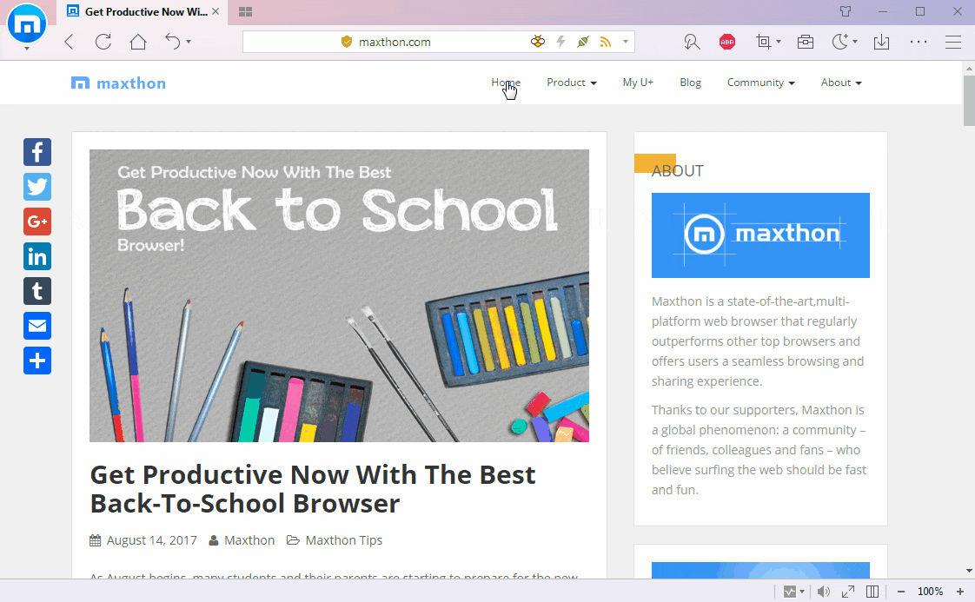Viewport: 975px width, 602px height.
Task: Open the status bar resource monitor icon
Action: (x=789, y=592)
